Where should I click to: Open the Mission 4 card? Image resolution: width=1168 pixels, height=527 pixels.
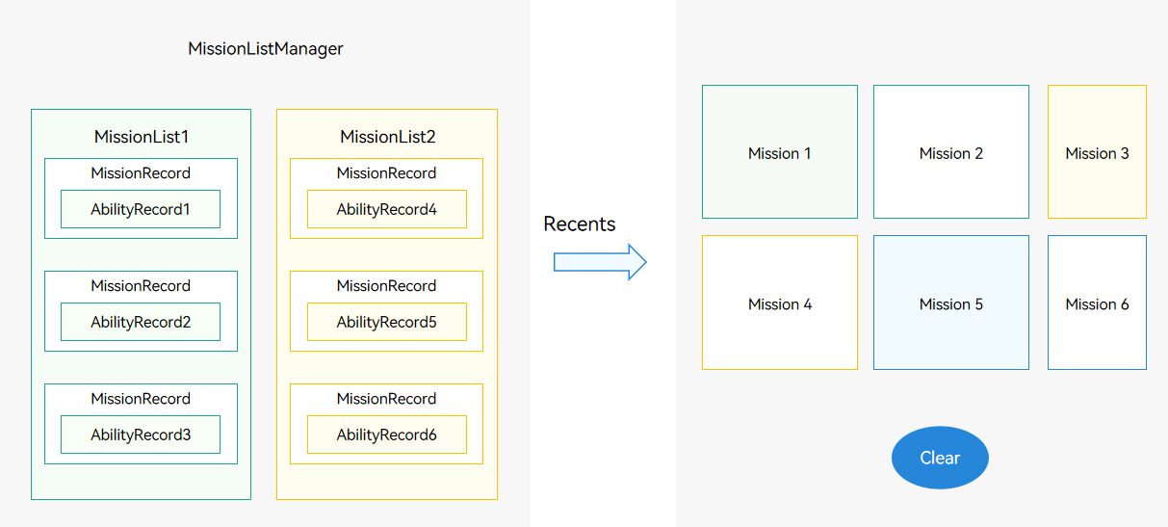coord(780,303)
